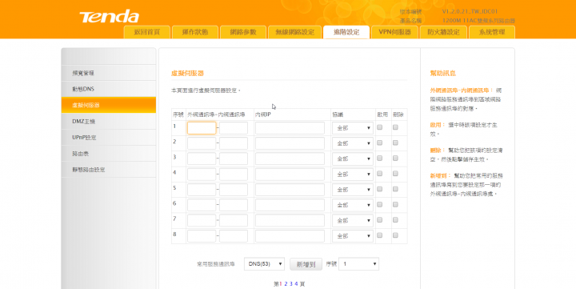Click the version text V1.2.0.21_TW_IDC01
Screen dimensions: 576x289
[x=470, y=11]
